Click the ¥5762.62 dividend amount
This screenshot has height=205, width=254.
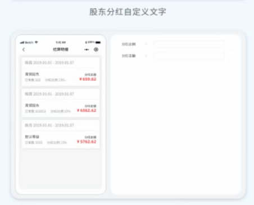coord(87,142)
